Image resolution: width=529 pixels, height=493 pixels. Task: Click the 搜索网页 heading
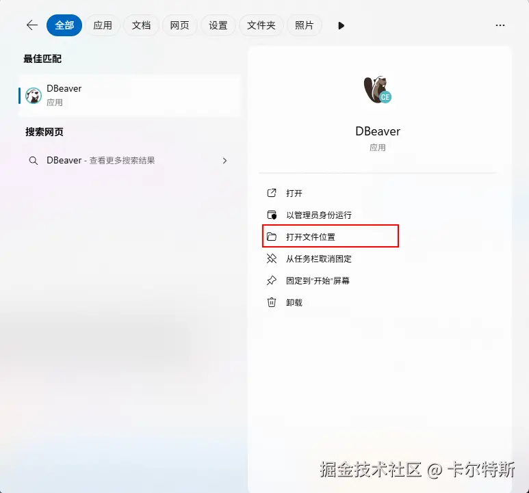pos(44,132)
